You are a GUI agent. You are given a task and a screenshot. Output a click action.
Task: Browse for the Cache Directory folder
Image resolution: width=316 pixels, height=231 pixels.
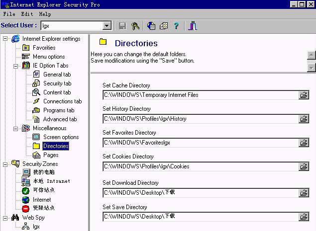(x=304, y=95)
